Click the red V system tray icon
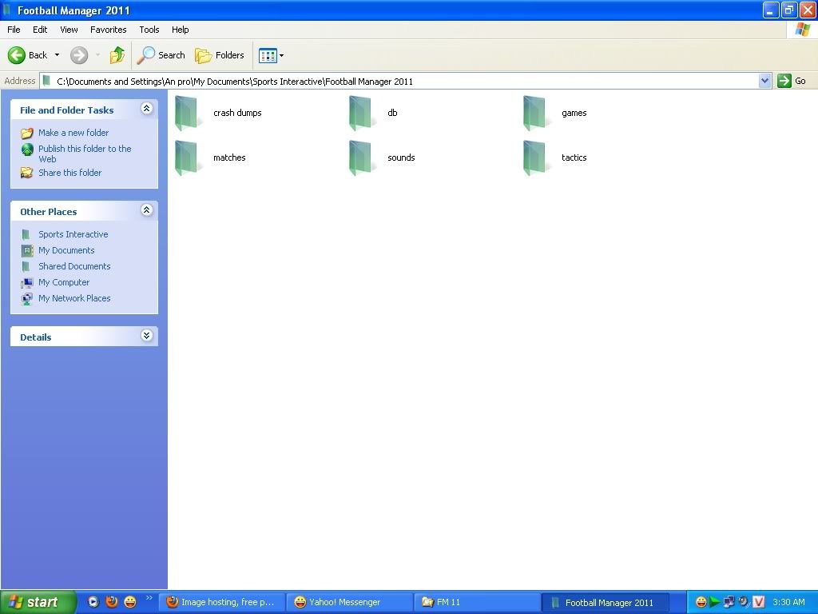 (x=759, y=602)
